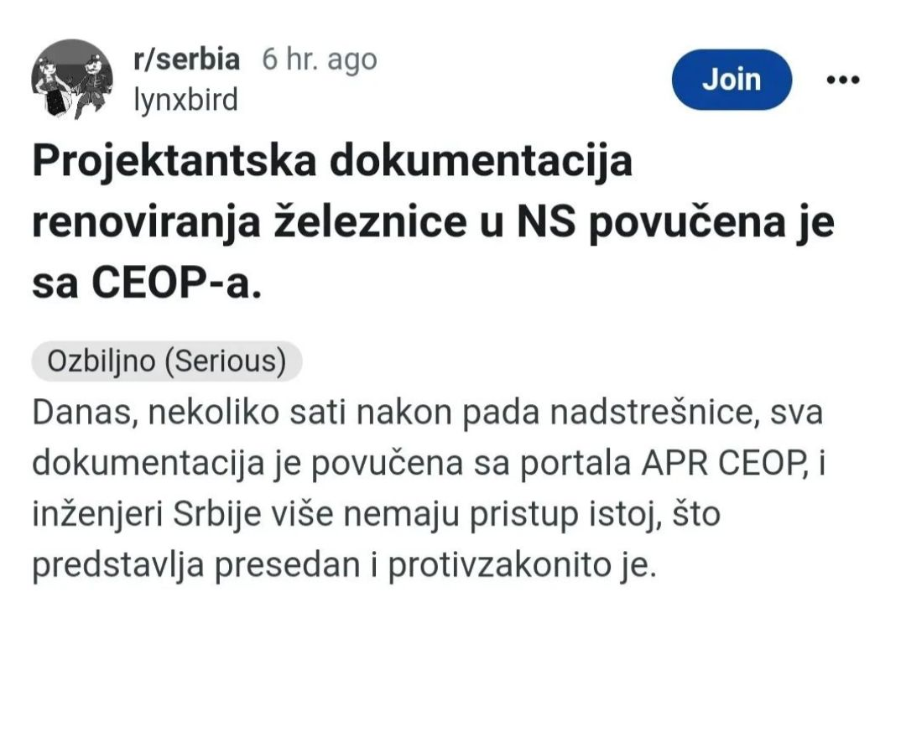The width and height of the screenshot is (906, 748).
Task: Open the post title starting "Projektantska"
Action: coord(332,162)
